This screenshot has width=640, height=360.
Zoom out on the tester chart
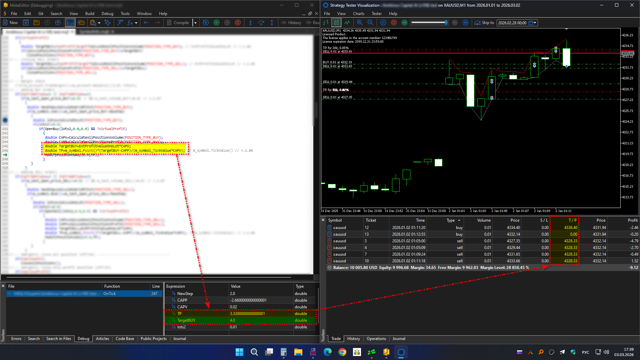370,23
